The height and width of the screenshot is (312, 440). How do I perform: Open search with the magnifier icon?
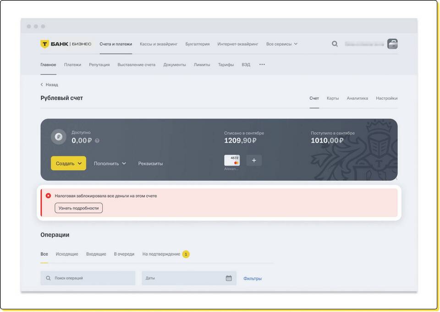pyautogui.click(x=335, y=44)
